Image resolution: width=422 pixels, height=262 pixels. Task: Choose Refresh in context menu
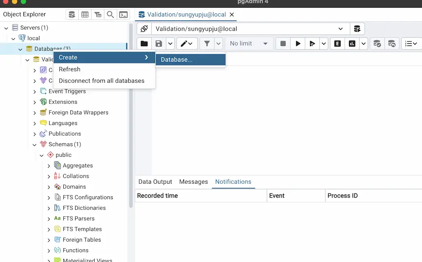(x=104, y=69)
